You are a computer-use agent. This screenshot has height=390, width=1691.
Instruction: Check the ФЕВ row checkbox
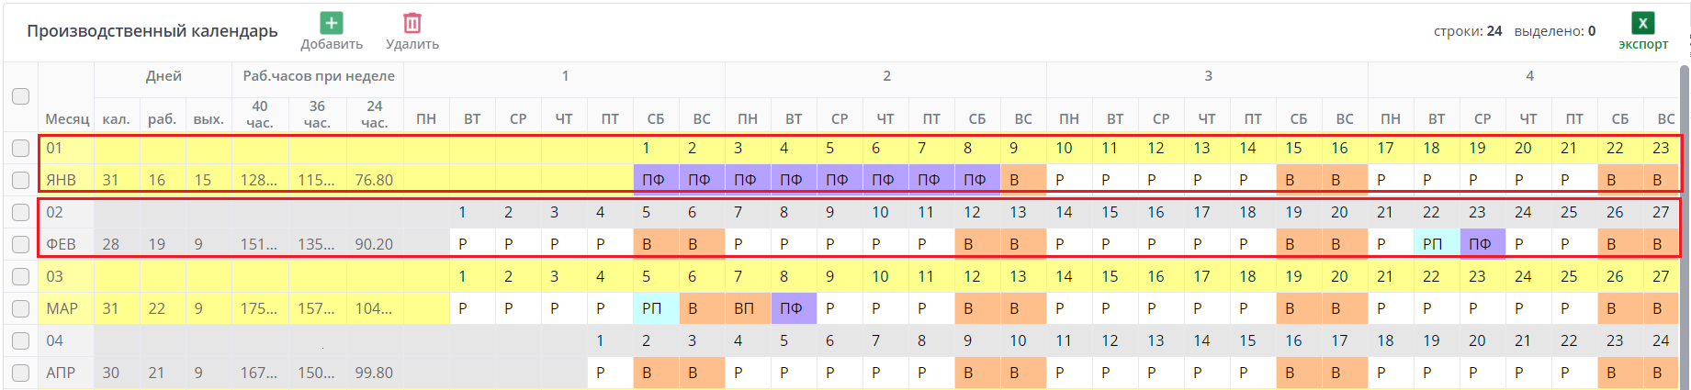[x=20, y=244]
